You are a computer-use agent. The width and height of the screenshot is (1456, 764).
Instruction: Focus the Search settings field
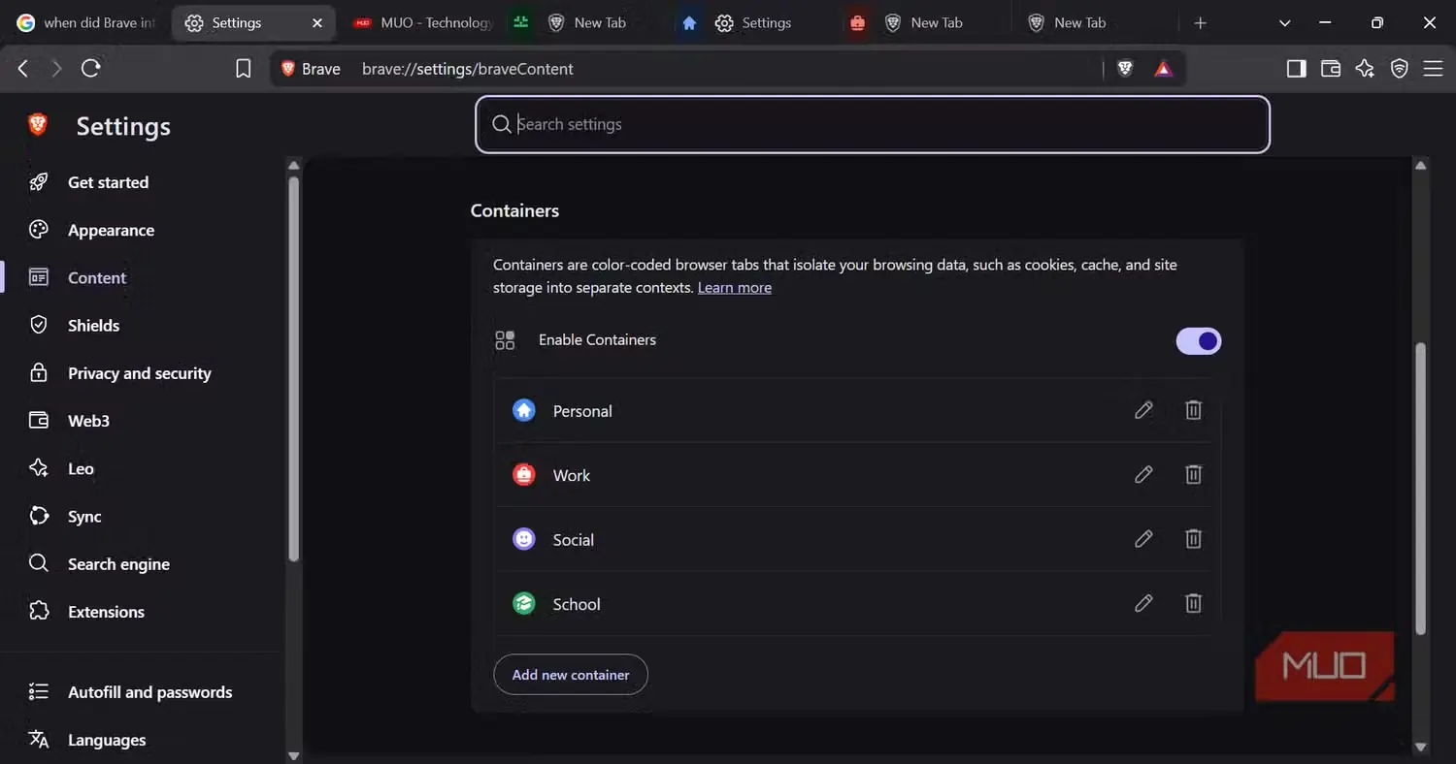coord(873,124)
